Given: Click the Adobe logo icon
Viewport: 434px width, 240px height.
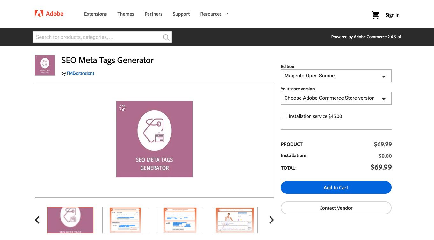Looking at the screenshot, I should coord(39,14).
